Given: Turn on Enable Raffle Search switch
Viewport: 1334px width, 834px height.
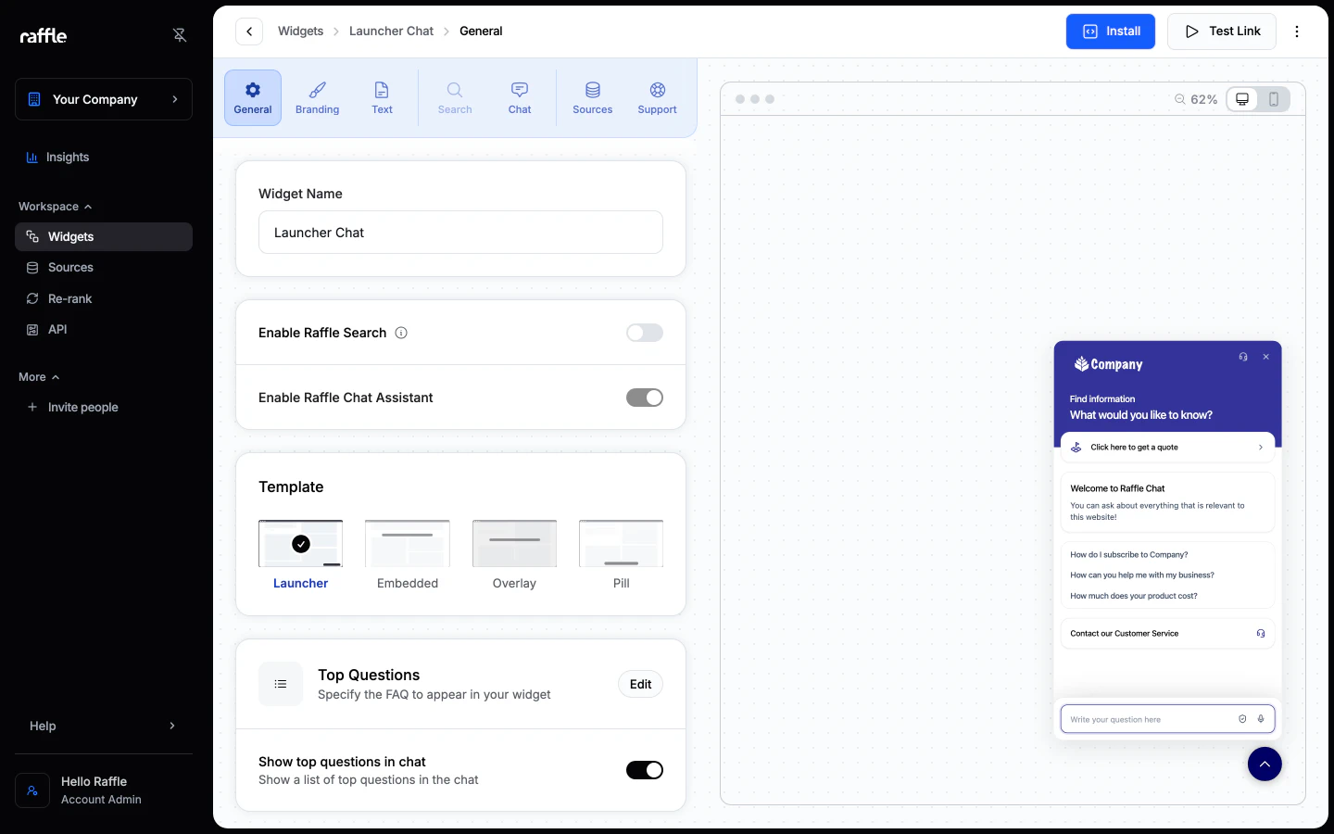Looking at the screenshot, I should point(645,333).
